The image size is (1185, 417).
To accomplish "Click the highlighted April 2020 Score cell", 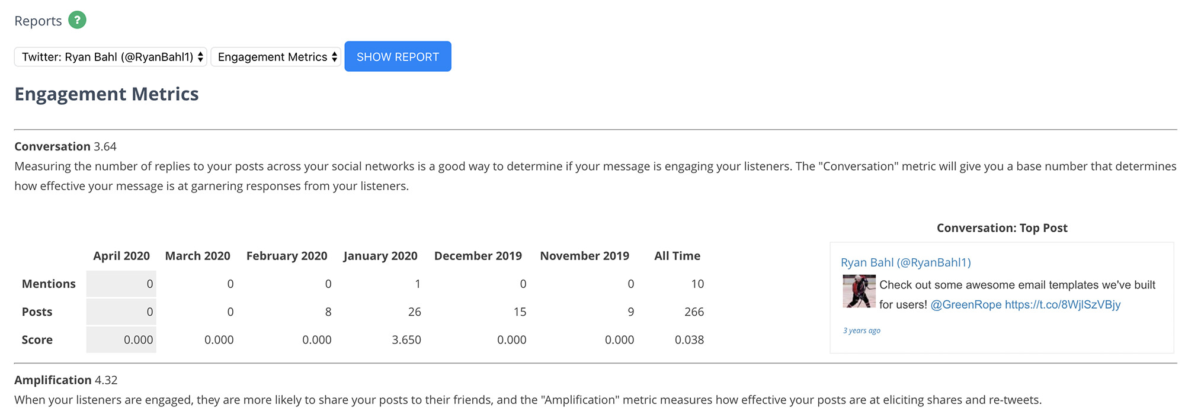I will point(121,340).
